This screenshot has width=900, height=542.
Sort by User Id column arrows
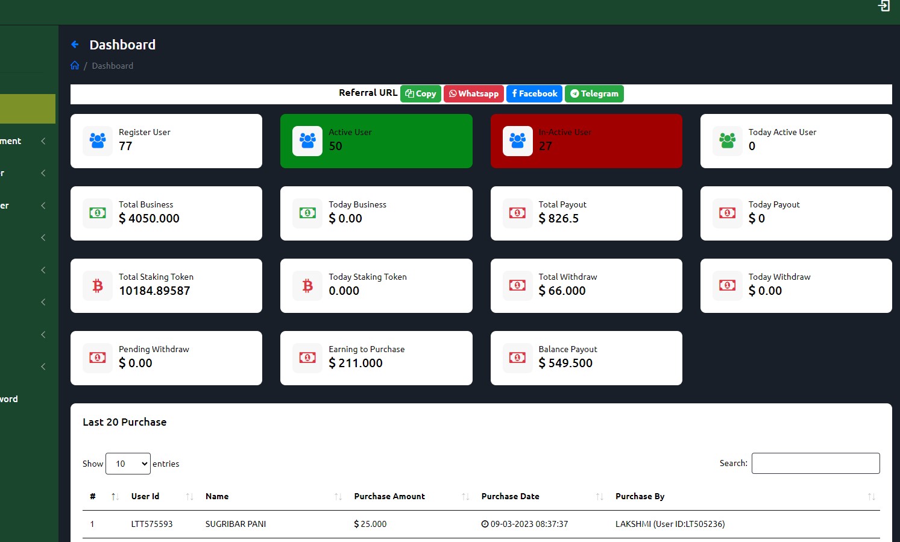tap(189, 497)
